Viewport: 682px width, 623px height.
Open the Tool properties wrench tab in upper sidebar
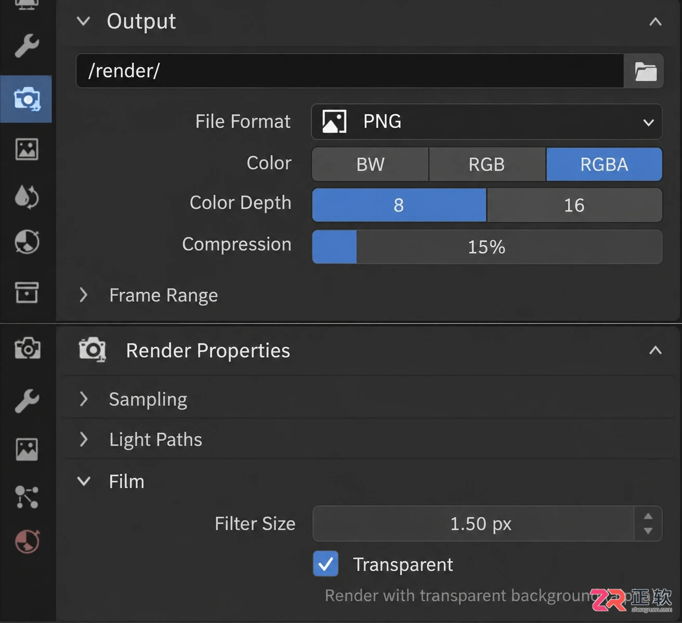[x=27, y=46]
